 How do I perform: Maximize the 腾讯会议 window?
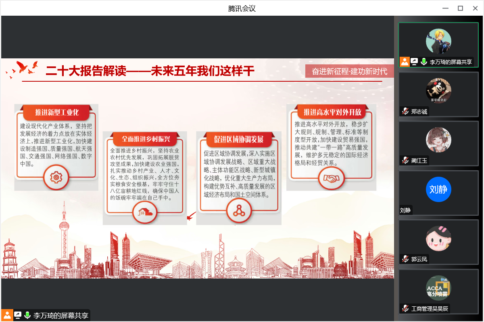(x=460, y=8)
